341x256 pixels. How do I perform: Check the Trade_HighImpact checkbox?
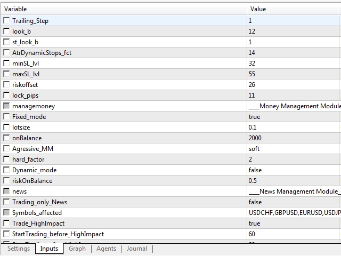point(6,223)
